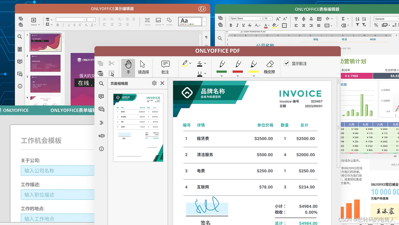399x225 pixels.
Task: Click the select-area tool in PDF toolbar
Action: pyautogui.click(x=111, y=73)
